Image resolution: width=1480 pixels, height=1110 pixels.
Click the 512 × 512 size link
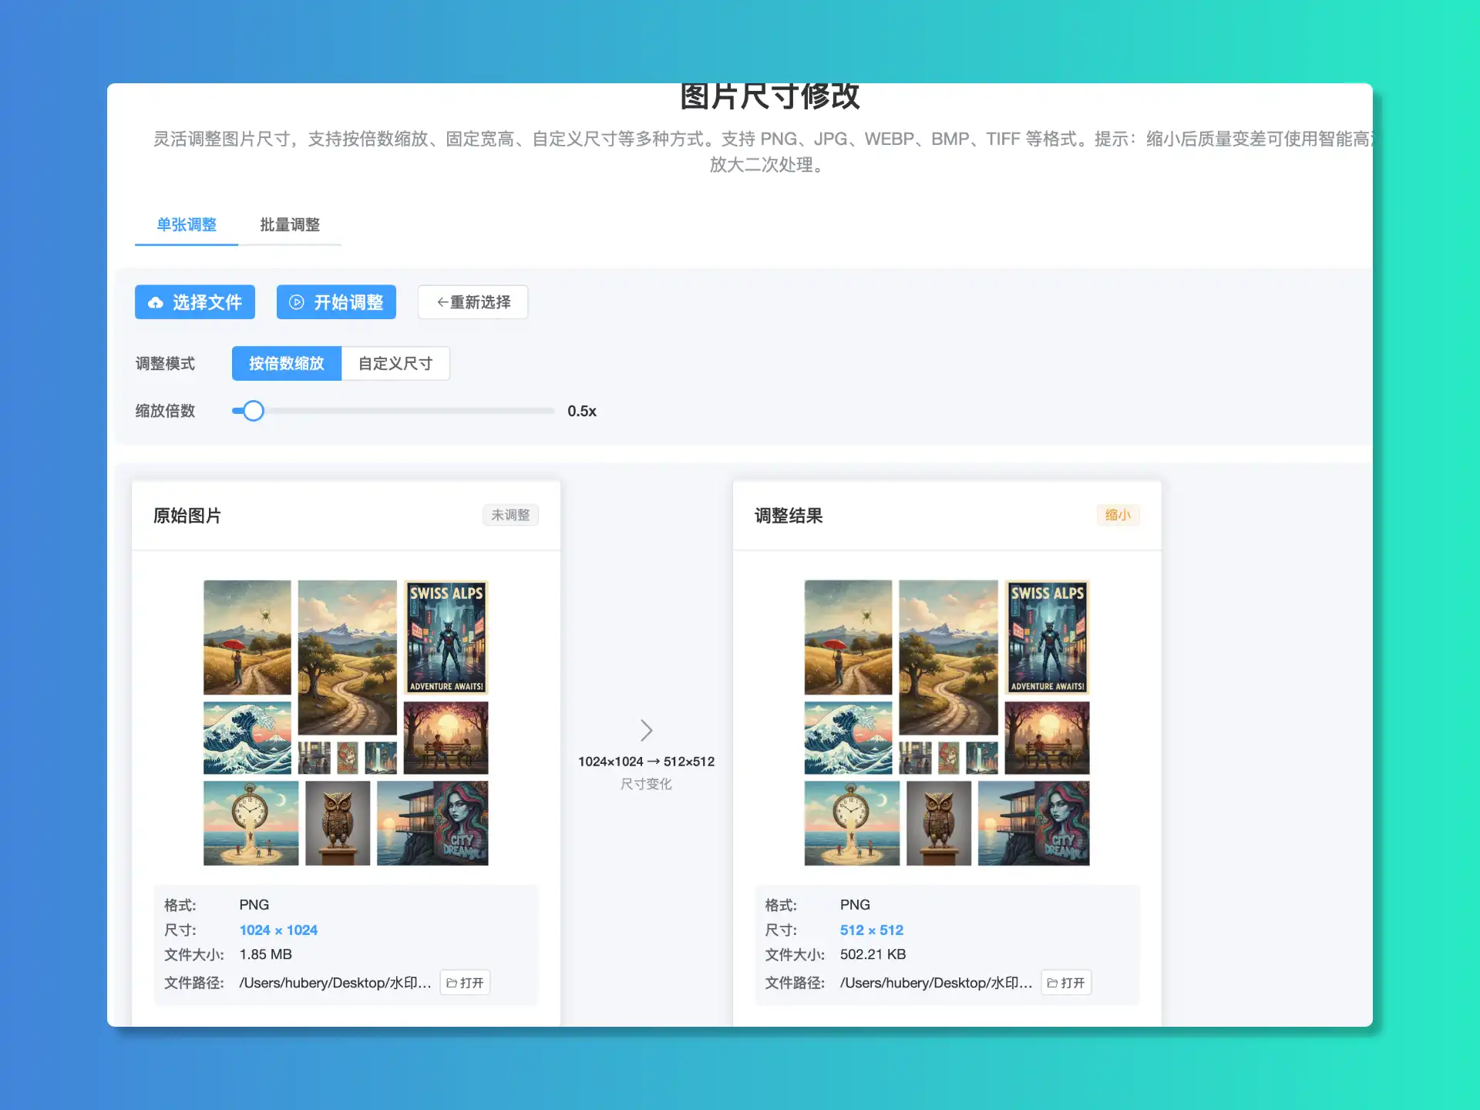(x=871, y=930)
